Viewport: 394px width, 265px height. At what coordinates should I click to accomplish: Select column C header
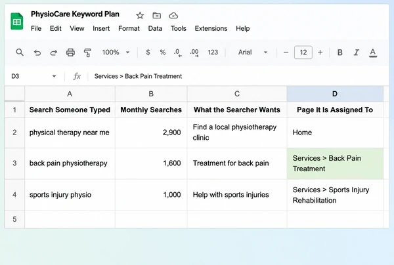pos(237,94)
